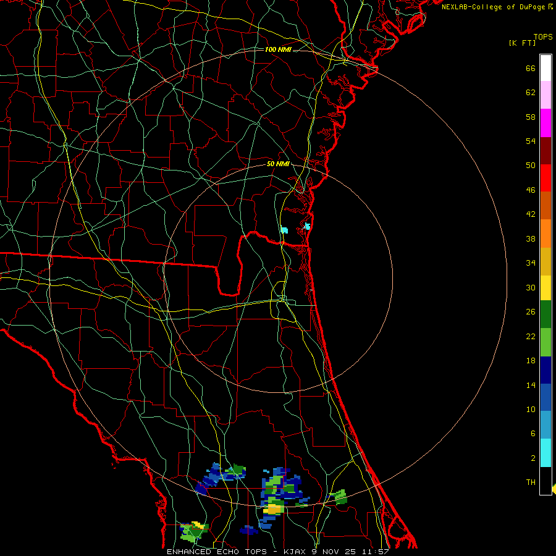556x556 pixels.
Task: Click the 6 legend value
Action: (x=533, y=434)
